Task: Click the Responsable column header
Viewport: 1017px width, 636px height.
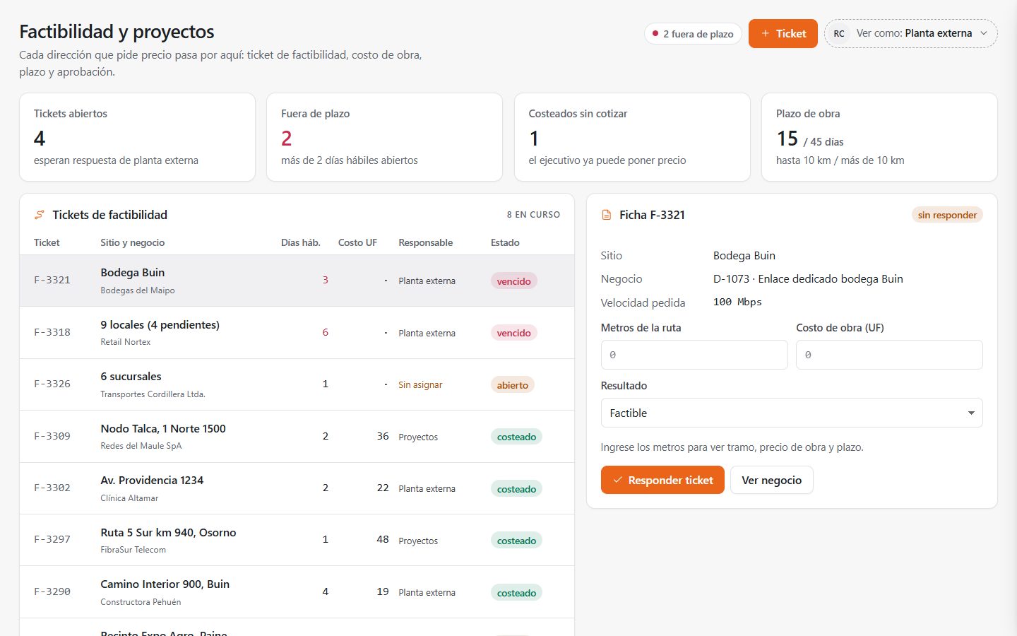Action: 425,242
